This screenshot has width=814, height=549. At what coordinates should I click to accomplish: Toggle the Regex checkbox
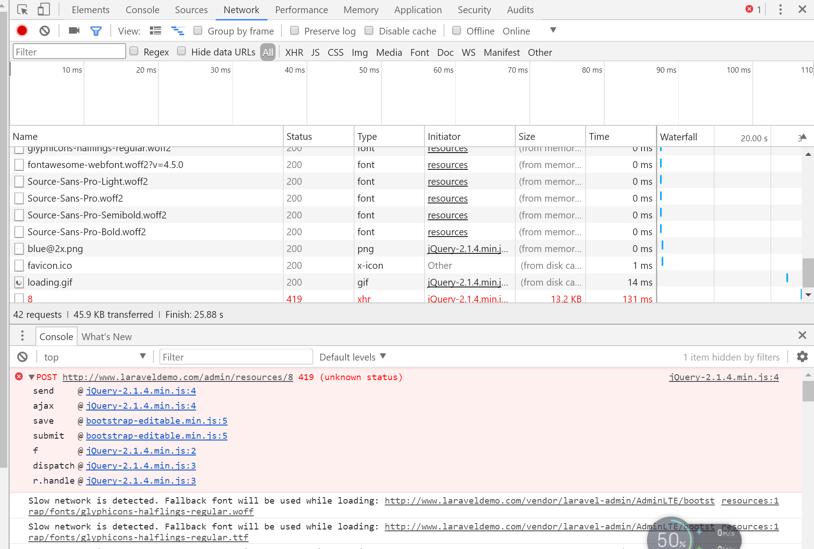pyautogui.click(x=134, y=51)
